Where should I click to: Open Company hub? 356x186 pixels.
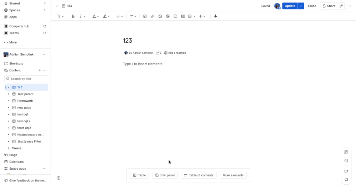click(x=25, y=26)
